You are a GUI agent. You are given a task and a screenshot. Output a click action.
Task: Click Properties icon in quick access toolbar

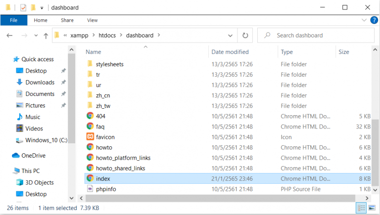[23, 8]
